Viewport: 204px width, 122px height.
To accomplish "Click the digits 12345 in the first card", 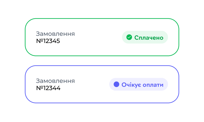I will click(52, 41).
